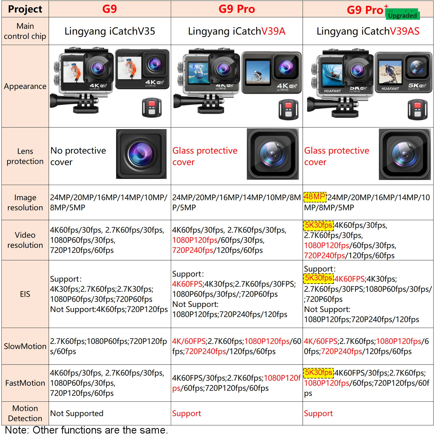Click the G9 column header
435x435 pixels.
[110, 9]
